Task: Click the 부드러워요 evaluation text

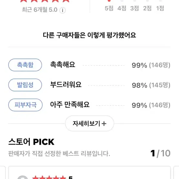Action: (x=66, y=85)
